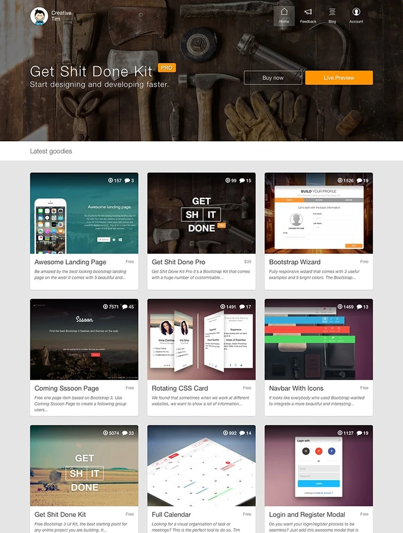The height and width of the screenshot is (533, 403).
Task: Open the Rotating CSS Card thumbnail
Action: click(x=201, y=340)
